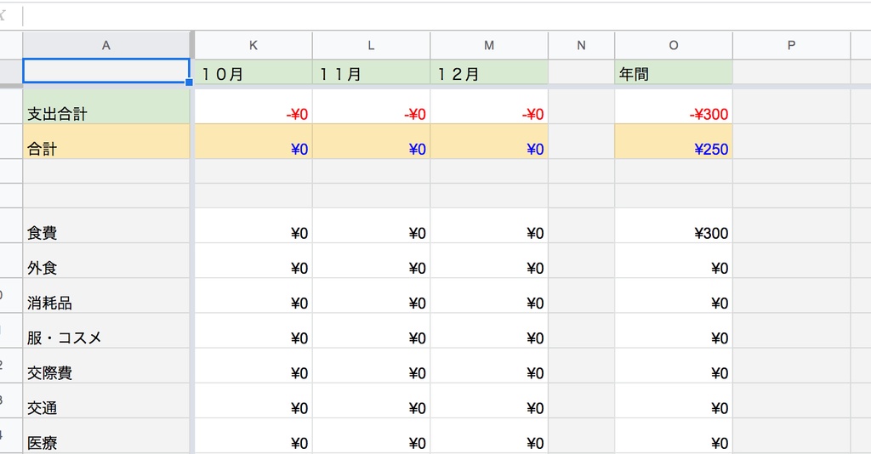Screen dimensions: 871x454
Task: Select column M header
Action: (489, 46)
